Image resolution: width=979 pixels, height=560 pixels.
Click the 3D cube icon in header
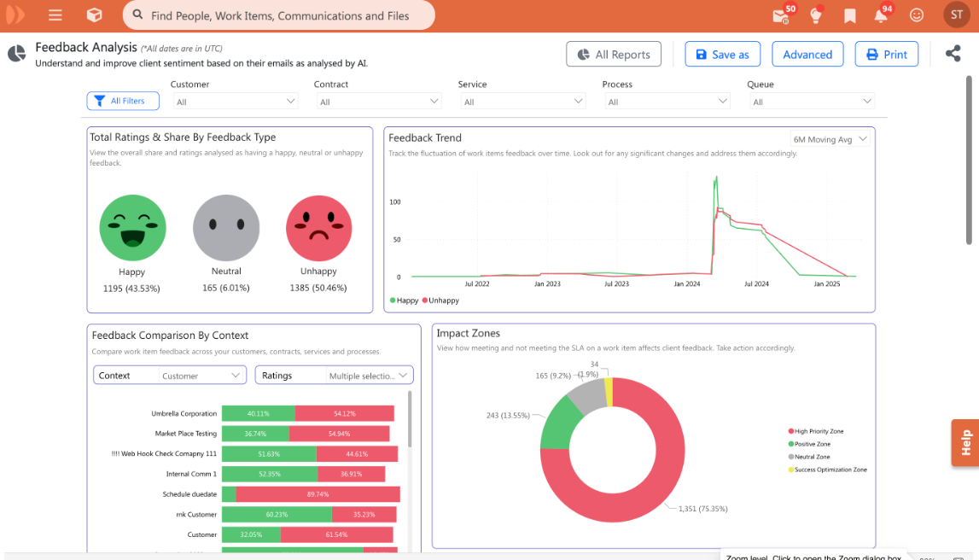pos(95,15)
